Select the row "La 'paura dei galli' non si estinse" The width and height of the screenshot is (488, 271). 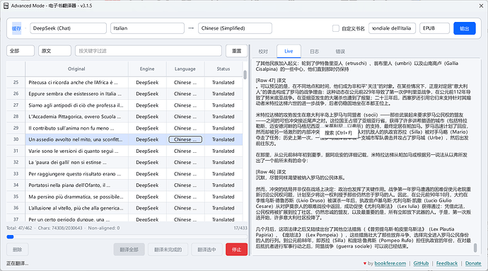(x=76, y=162)
